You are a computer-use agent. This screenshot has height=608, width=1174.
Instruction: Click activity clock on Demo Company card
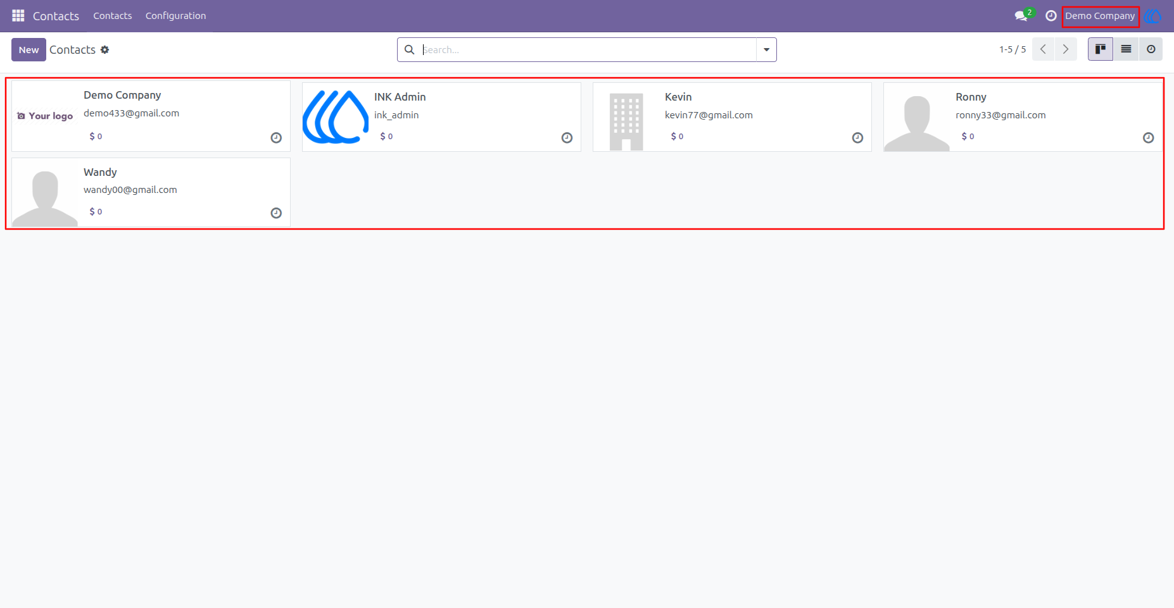click(x=276, y=138)
